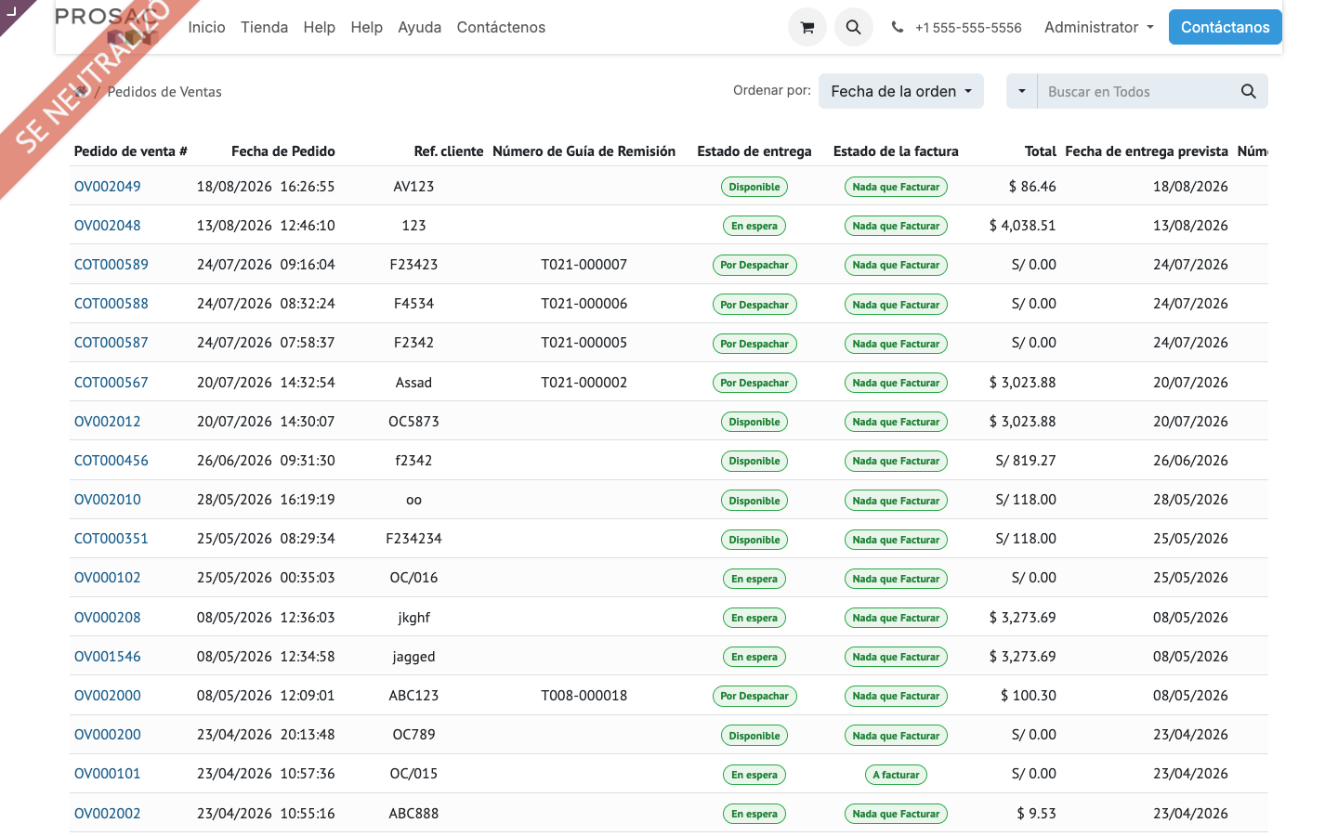Click Nada que Facturar badge in OV002002 row

[x=896, y=814]
